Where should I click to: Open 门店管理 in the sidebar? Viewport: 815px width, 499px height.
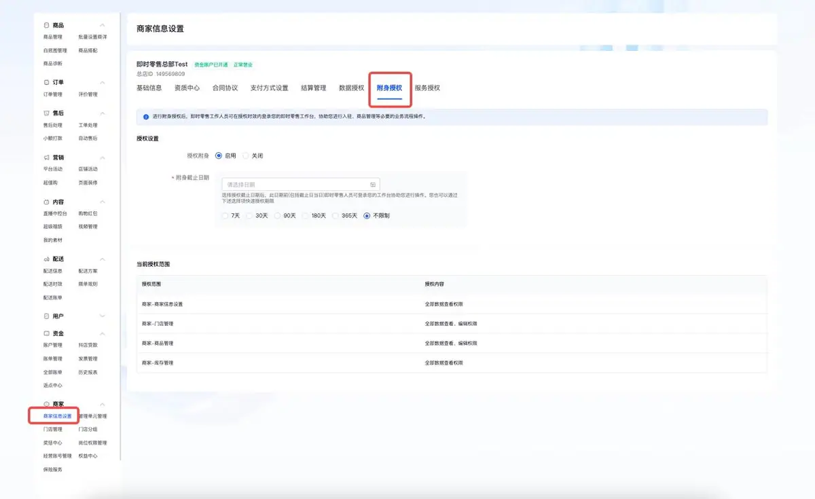tap(52, 429)
